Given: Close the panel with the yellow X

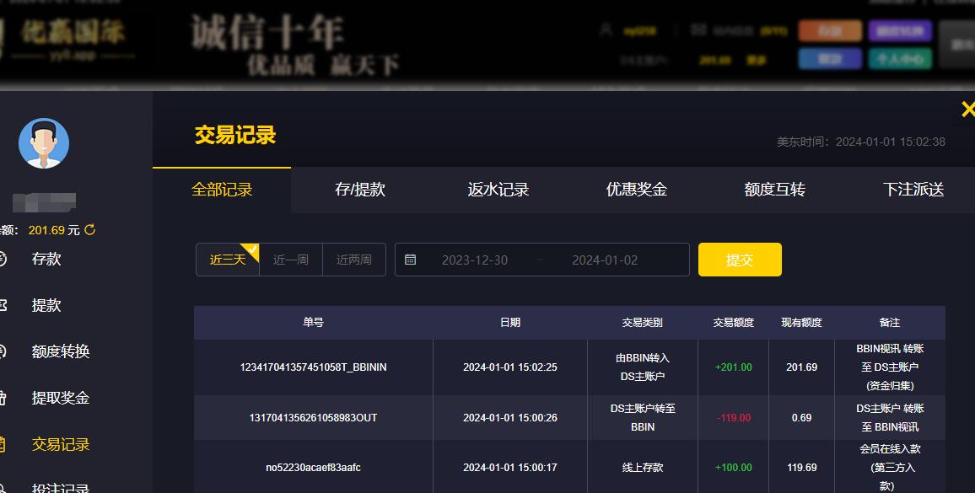Looking at the screenshot, I should click(x=968, y=110).
